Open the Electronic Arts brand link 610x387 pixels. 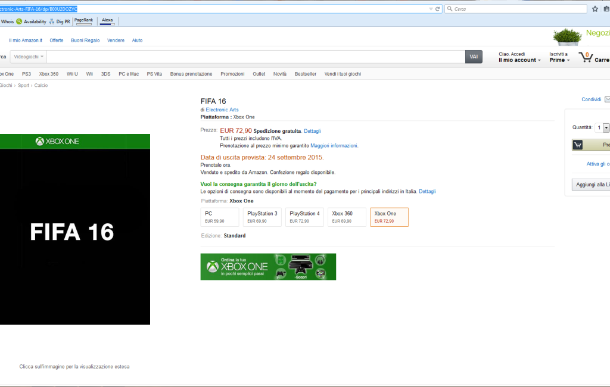(222, 110)
